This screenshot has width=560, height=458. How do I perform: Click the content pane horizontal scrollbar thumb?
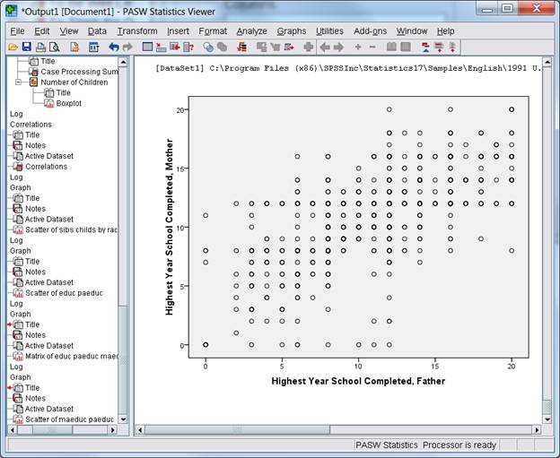[237, 430]
